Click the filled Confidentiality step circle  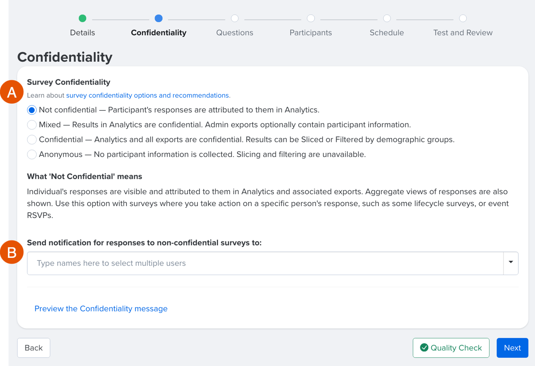pos(159,18)
